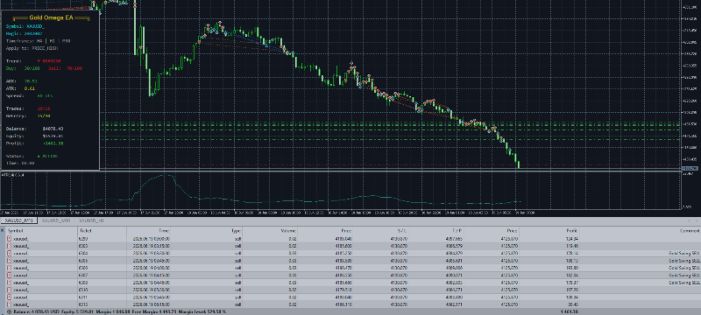The image size is (701, 315).
Task: Click the order icon of the 04:45 trade
Action: pos(10,283)
